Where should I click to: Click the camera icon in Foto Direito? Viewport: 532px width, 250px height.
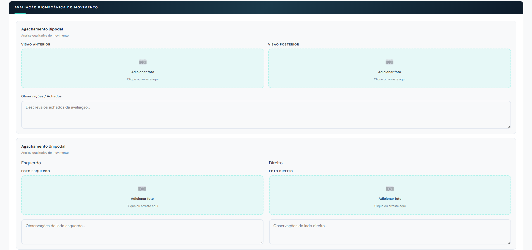click(390, 189)
